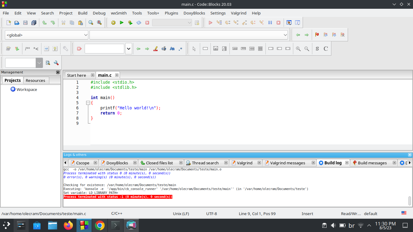Open Find dialog magnifier icon
The image size is (413, 232).
click(91, 23)
